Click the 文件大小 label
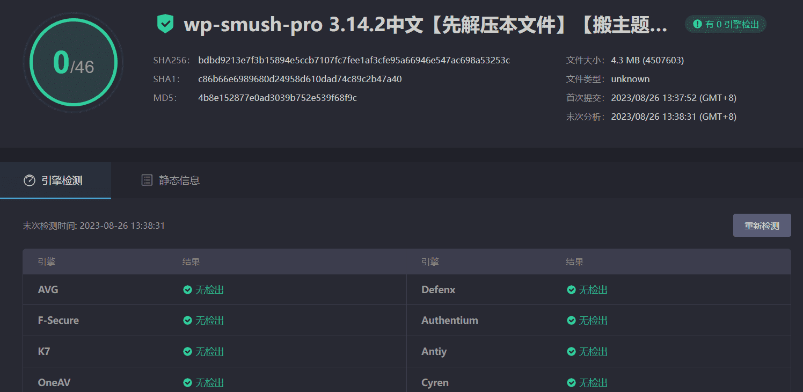The width and height of the screenshot is (803, 392). (x=586, y=60)
